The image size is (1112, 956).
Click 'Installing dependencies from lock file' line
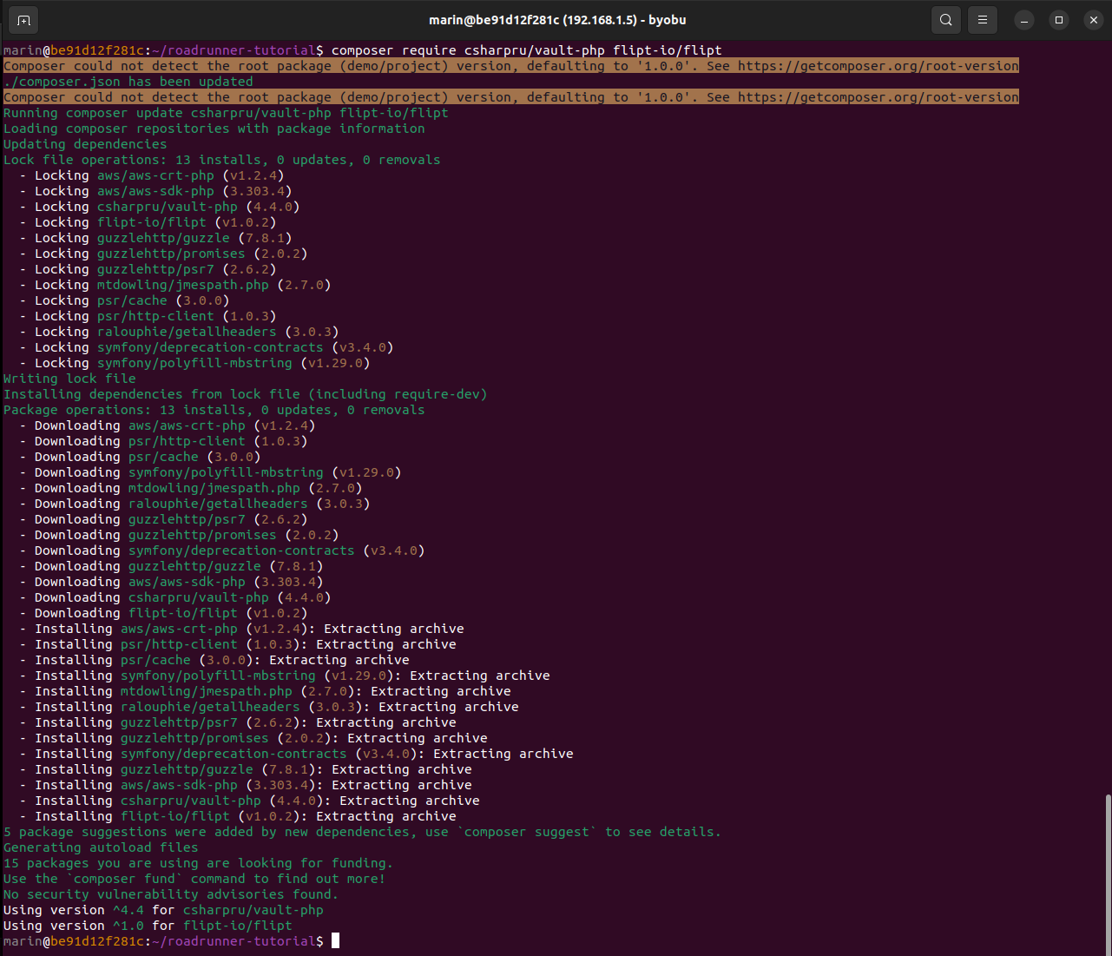click(246, 394)
